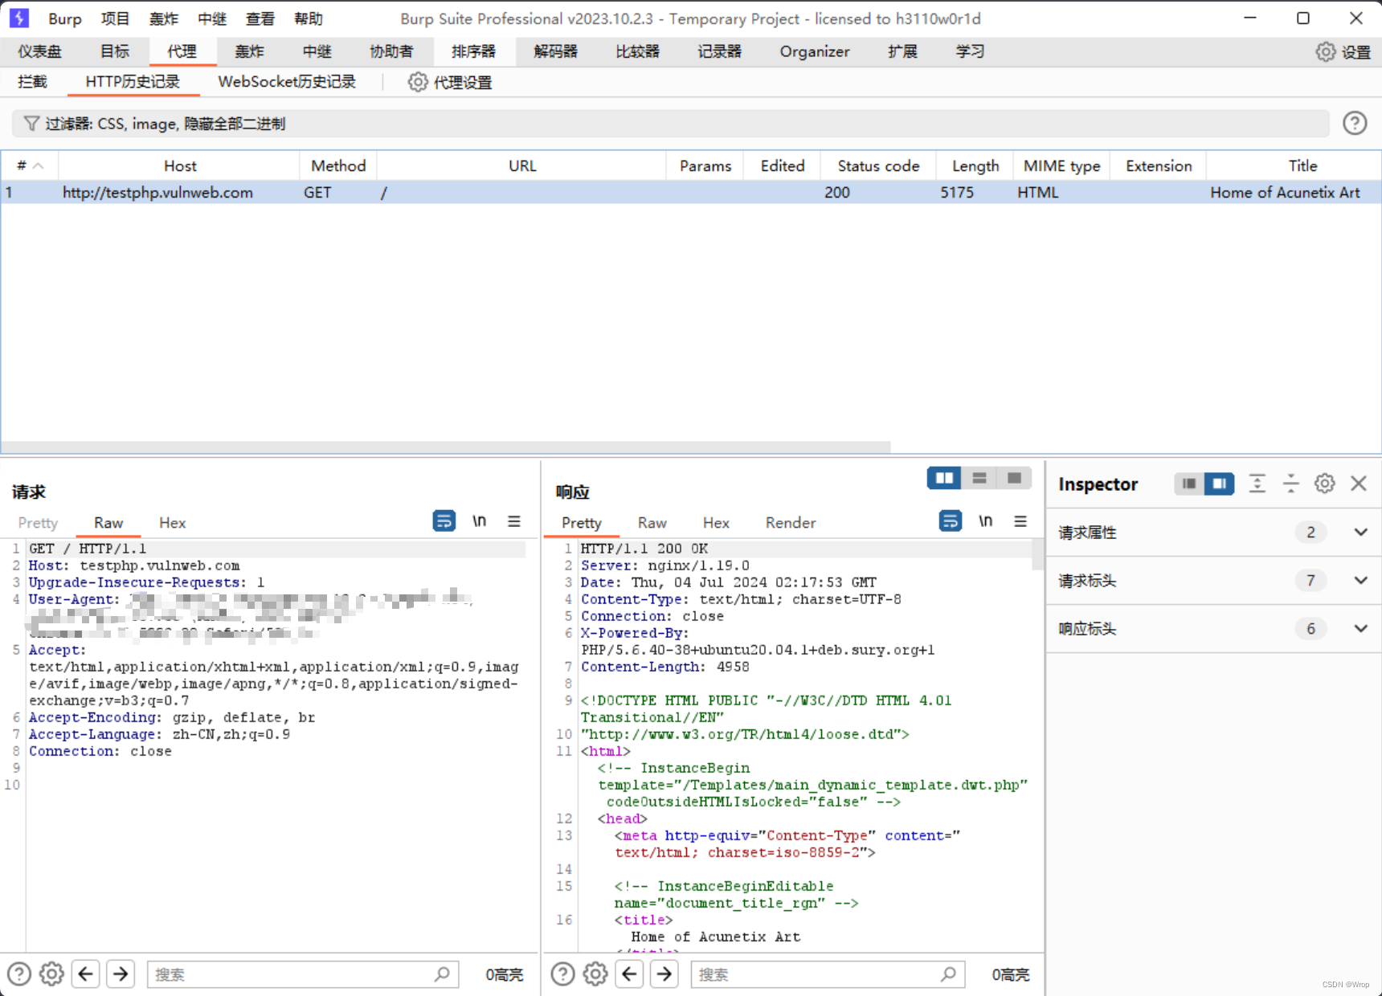Open WebSocket历史记录 sub-tab

[x=287, y=82]
